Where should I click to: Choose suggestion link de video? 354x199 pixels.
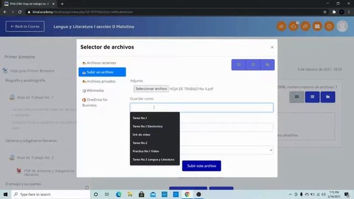pyautogui.click(x=142, y=135)
